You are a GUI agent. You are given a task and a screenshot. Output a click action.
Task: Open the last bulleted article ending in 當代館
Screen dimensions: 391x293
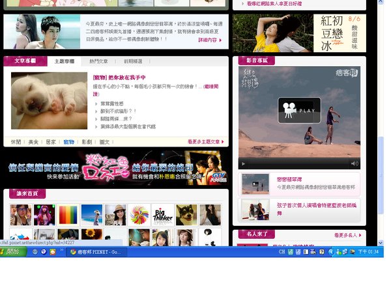(x=128, y=126)
